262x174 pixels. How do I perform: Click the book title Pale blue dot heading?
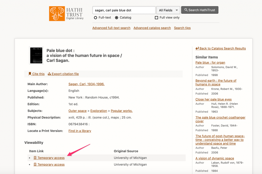click(x=84, y=55)
